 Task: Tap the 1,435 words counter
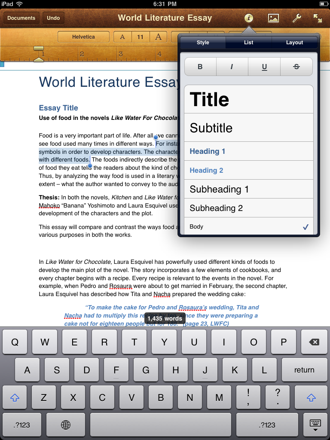click(x=165, y=319)
